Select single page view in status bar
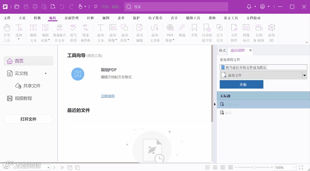This screenshot has height=171, width=310. tap(207, 168)
